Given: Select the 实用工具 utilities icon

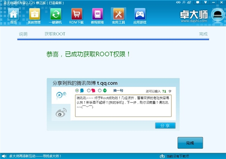Looking at the screenshot, I should coord(119,16).
